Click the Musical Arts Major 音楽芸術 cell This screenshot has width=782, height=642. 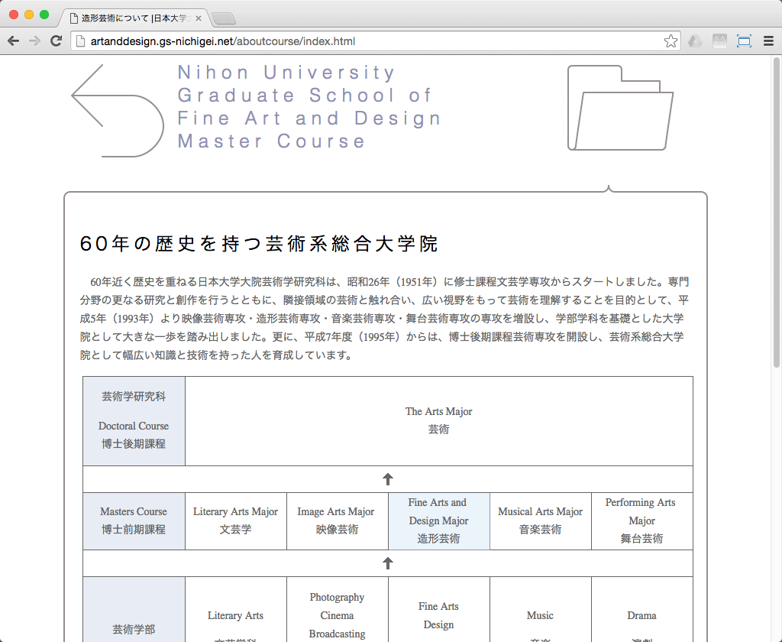click(x=540, y=520)
